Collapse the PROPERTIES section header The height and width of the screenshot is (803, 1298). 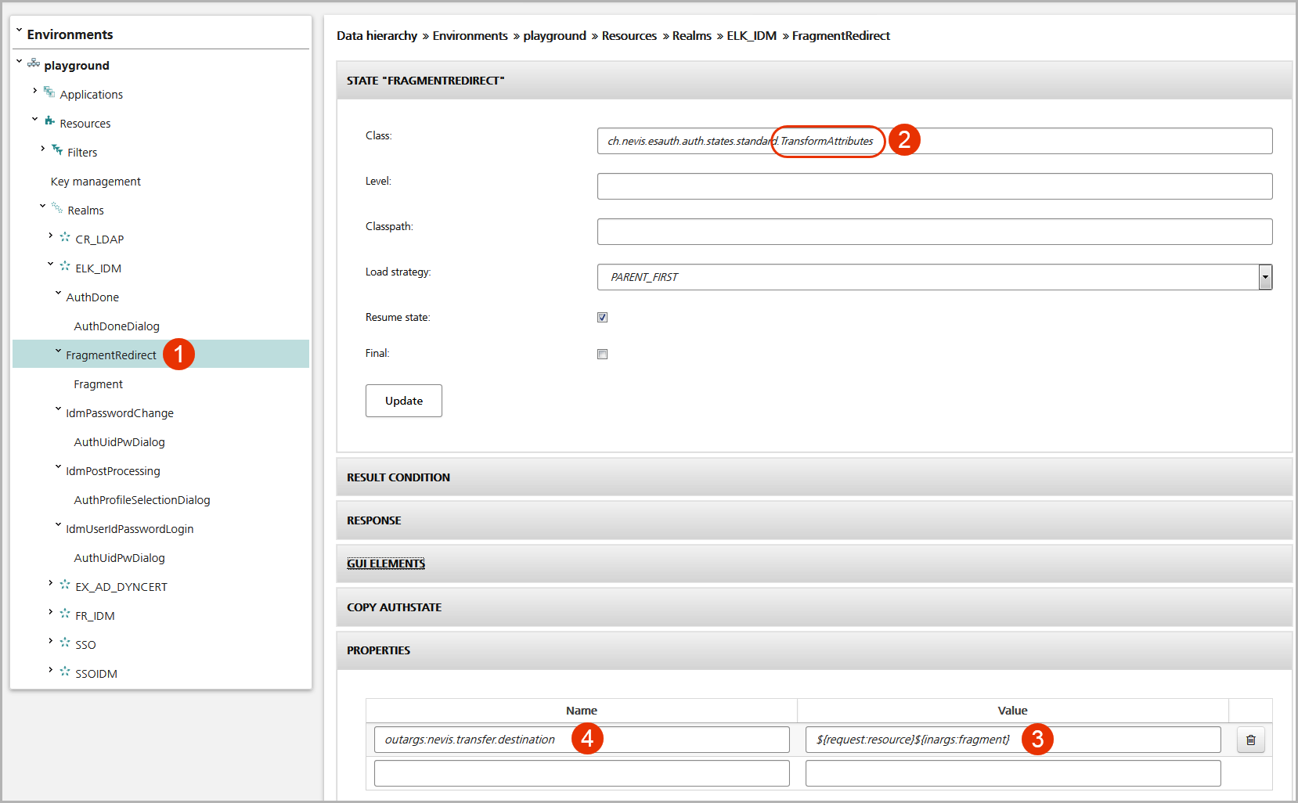coord(814,650)
